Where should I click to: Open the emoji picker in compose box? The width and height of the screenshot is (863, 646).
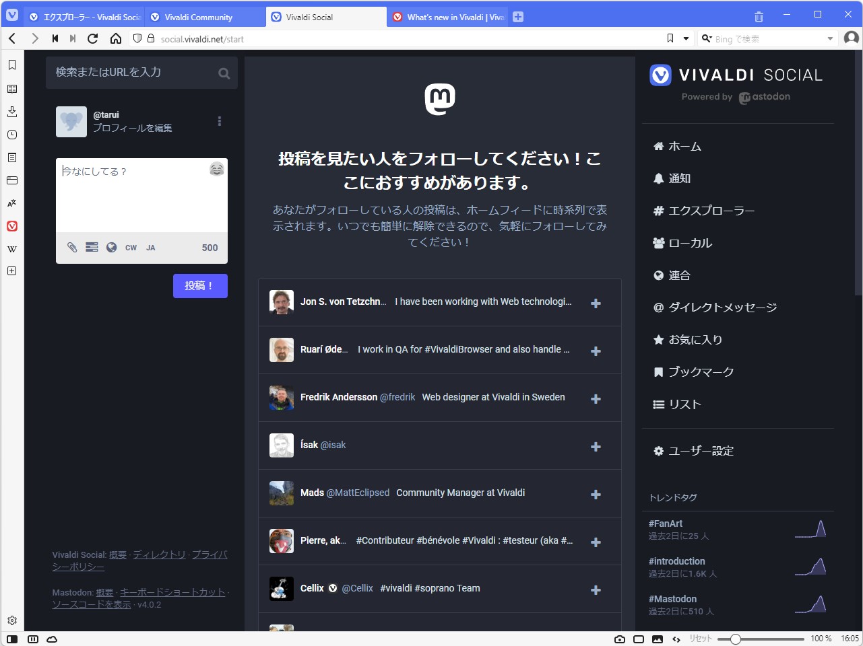216,170
